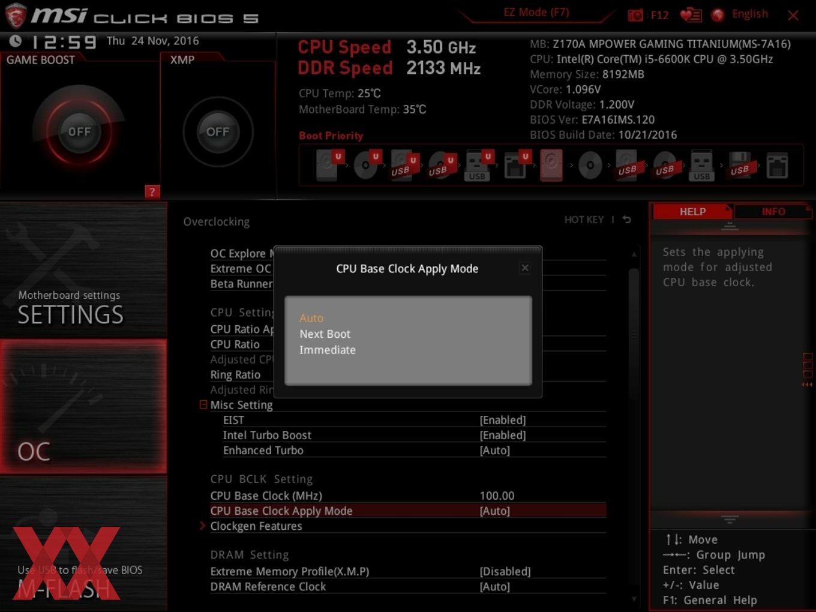Toggle the XMP knob

pyautogui.click(x=218, y=131)
